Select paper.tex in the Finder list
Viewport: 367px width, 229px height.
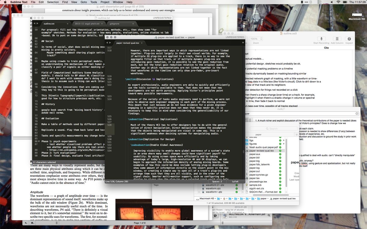point(254,178)
